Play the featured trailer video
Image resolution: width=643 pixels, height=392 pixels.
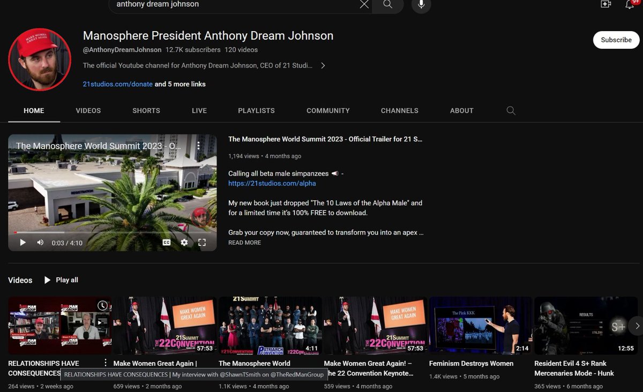point(23,242)
